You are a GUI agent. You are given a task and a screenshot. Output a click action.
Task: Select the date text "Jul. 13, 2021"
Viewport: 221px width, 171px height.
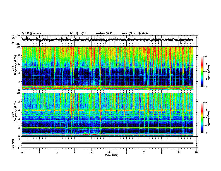pos(78,34)
